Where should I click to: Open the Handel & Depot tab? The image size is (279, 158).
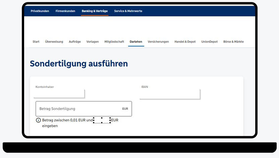click(185, 42)
